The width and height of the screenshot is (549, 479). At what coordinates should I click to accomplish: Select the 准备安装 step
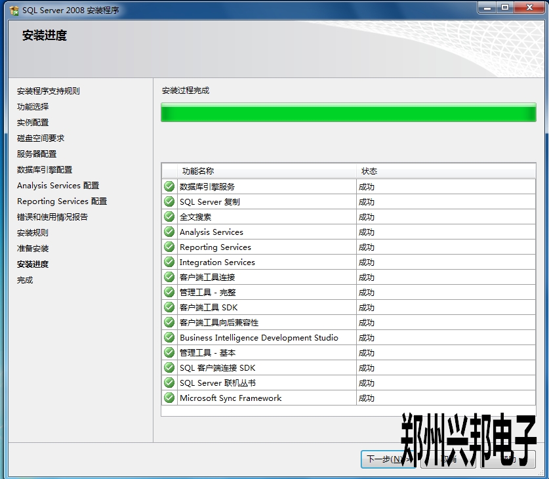point(33,249)
